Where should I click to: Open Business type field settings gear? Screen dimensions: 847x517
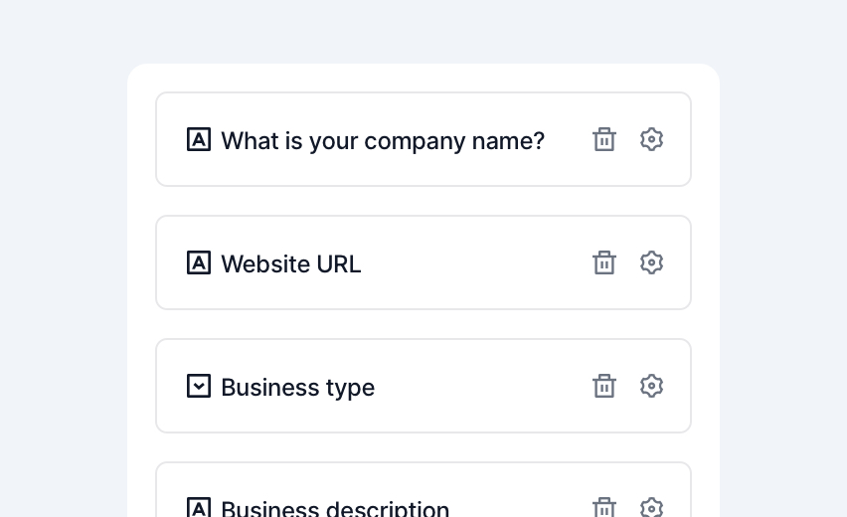click(651, 386)
